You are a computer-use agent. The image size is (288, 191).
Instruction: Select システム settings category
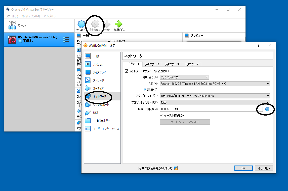[102, 64]
